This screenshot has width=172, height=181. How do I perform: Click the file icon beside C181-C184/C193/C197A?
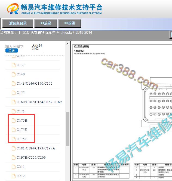14,148
